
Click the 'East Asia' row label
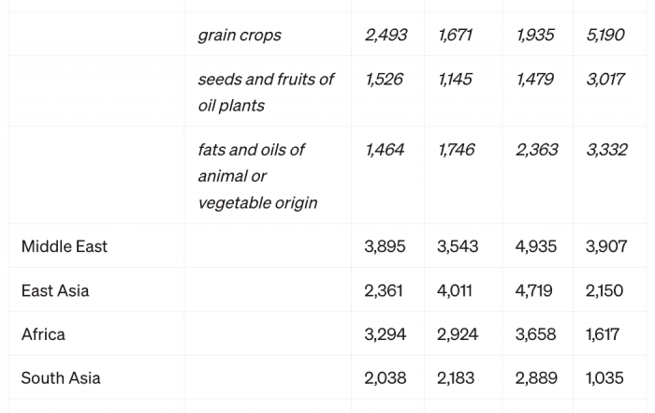coord(55,291)
